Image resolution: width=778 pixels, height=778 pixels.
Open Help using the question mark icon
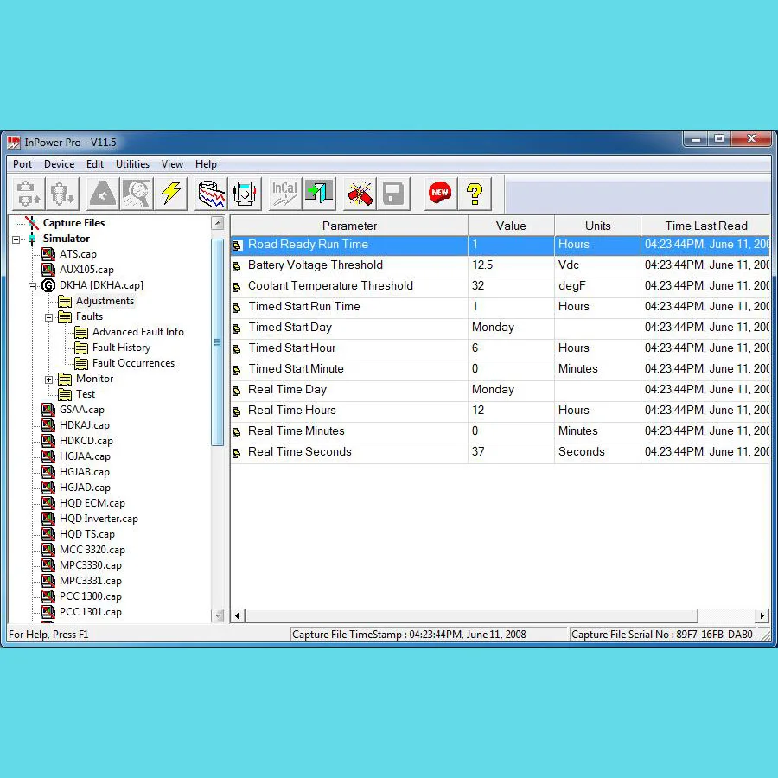coord(475,194)
